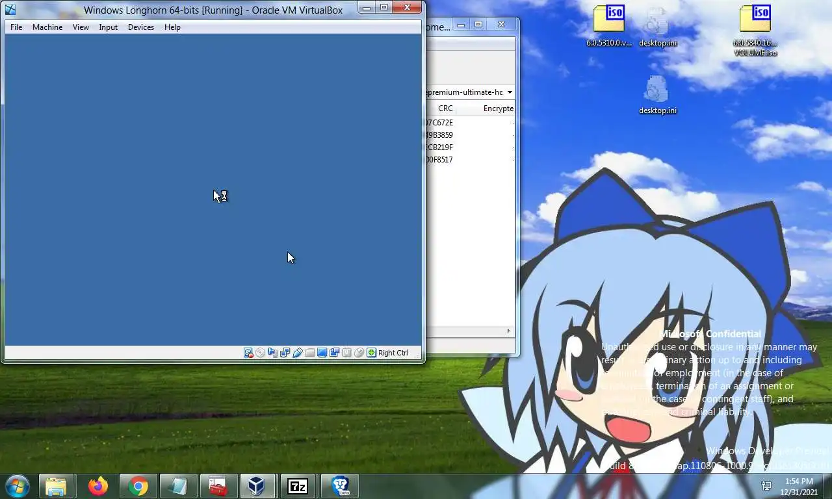Click the Right Ctrl host key label
The image size is (832, 499).
pyautogui.click(x=393, y=353)
